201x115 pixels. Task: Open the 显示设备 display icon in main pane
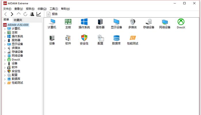click(x=116, y=24)
